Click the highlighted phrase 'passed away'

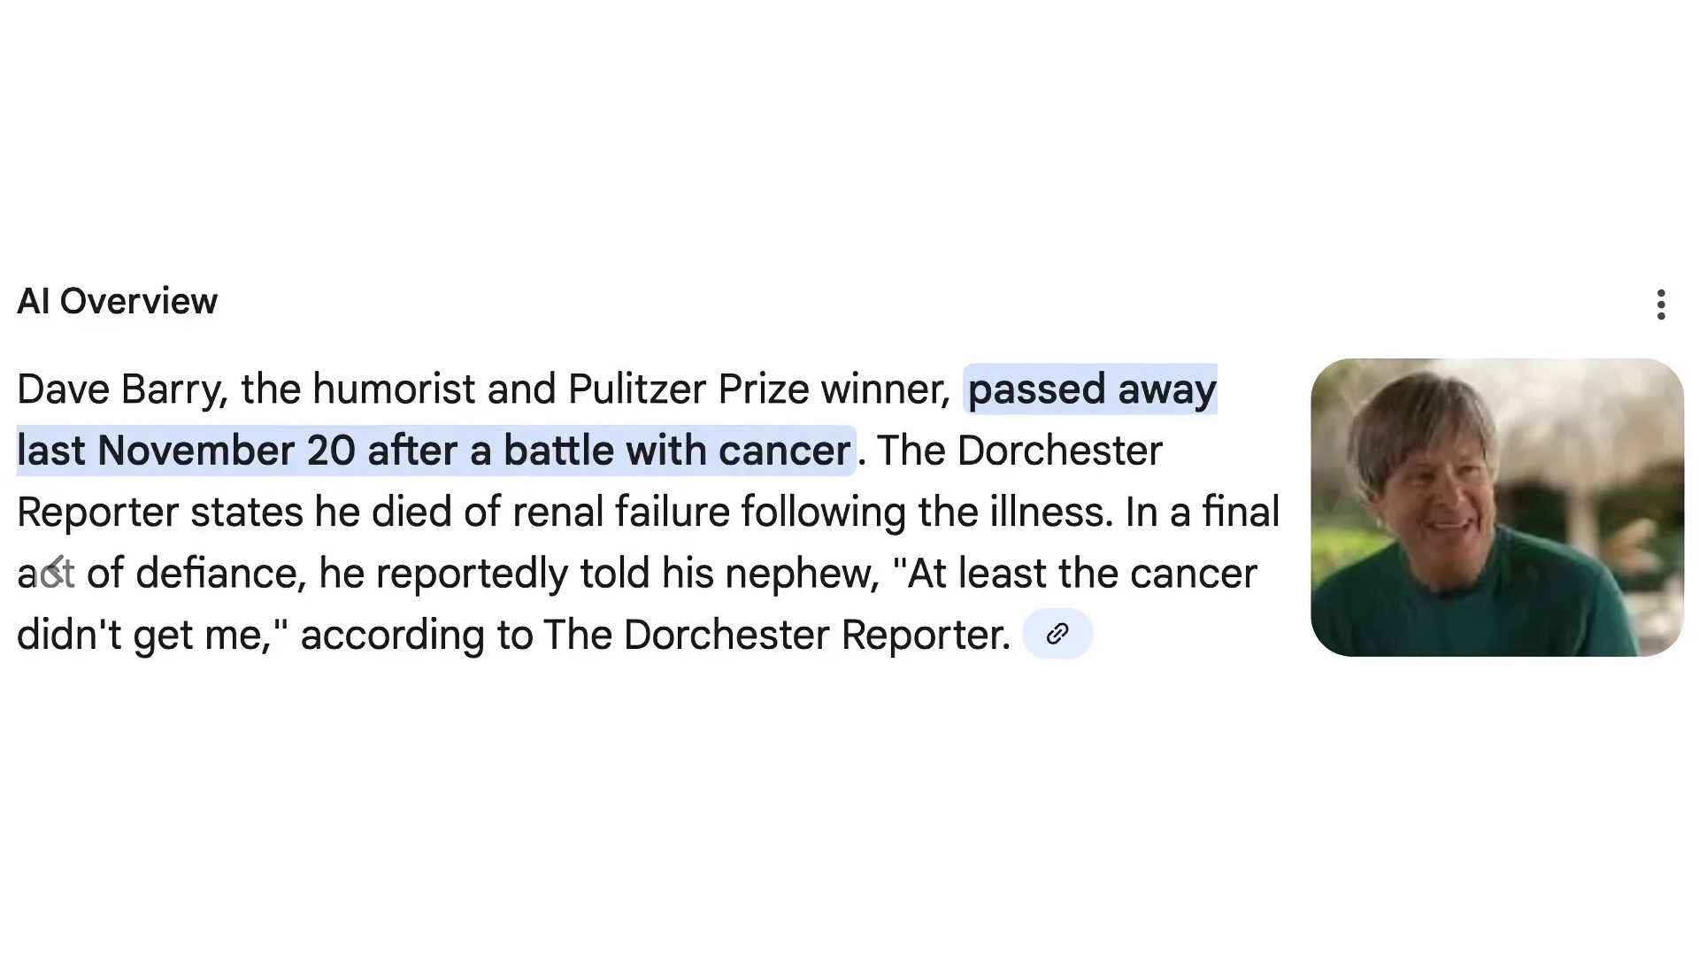[1092, 389]
